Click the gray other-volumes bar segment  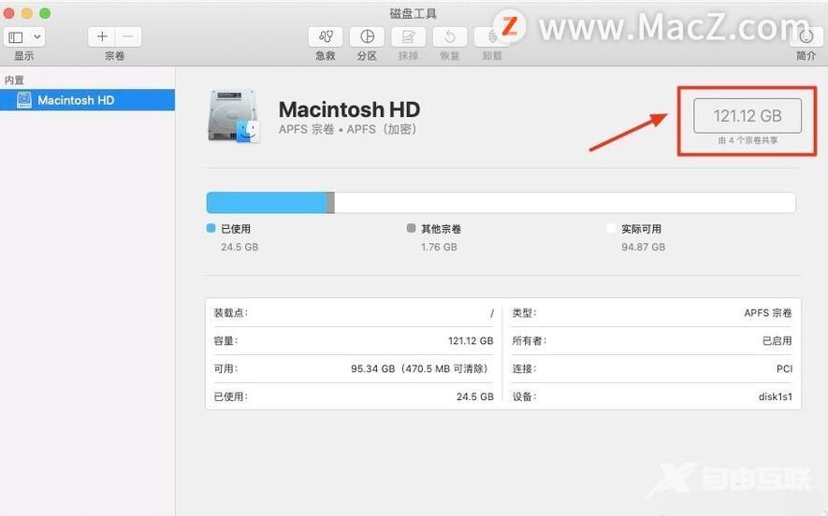tap(329, 203)
